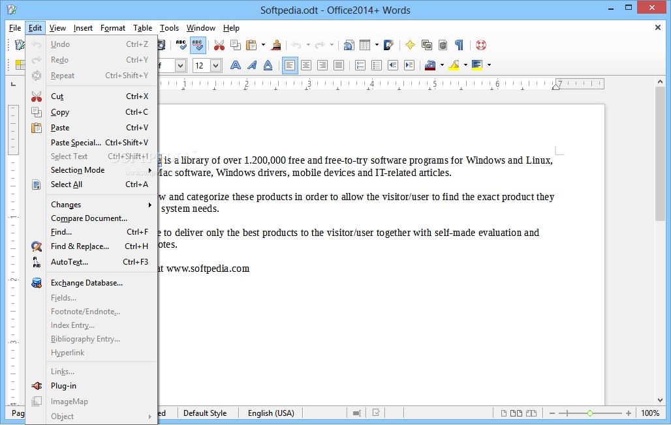Open Data Sources from the toolbar
Image resolution: width=671 pixels, height=425 pixels.
pyautogui.click(x=443, y=45)
